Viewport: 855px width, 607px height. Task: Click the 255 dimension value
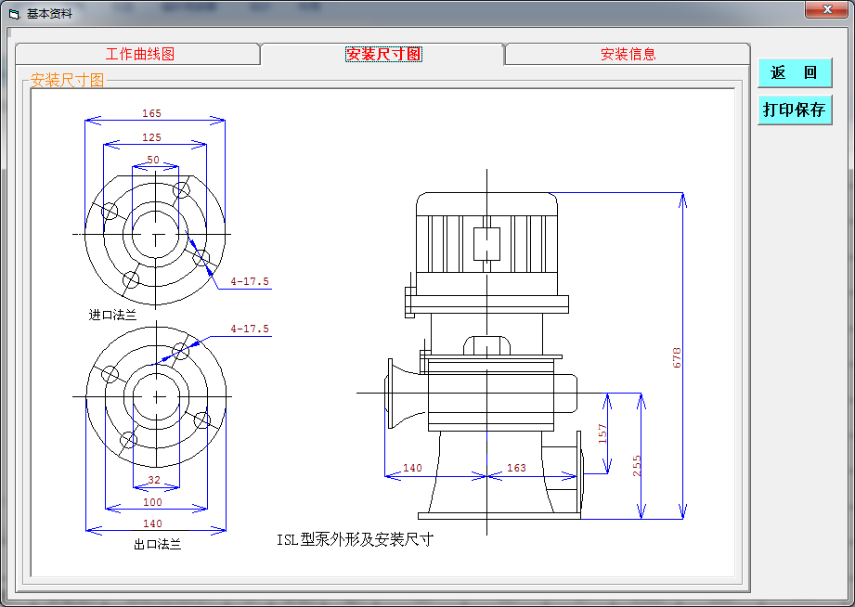636,466
